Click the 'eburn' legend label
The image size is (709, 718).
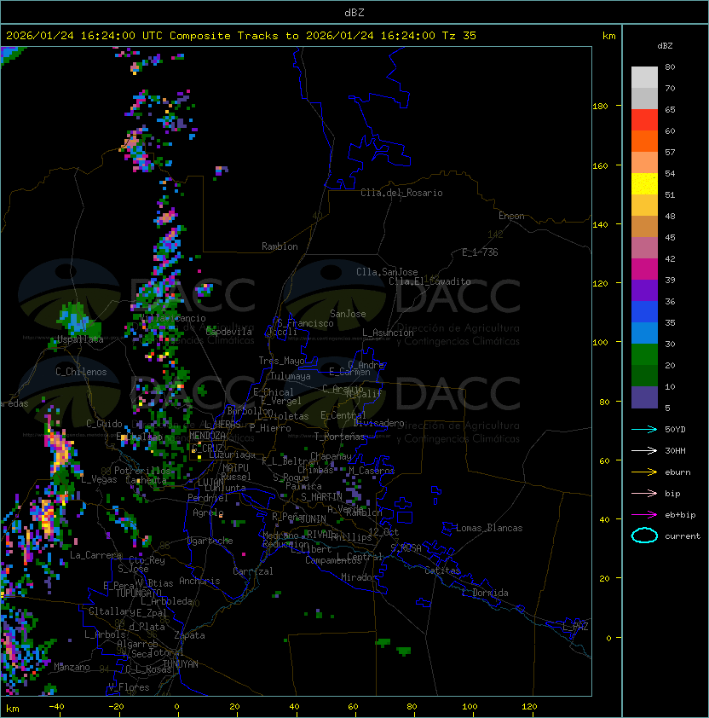677,472
